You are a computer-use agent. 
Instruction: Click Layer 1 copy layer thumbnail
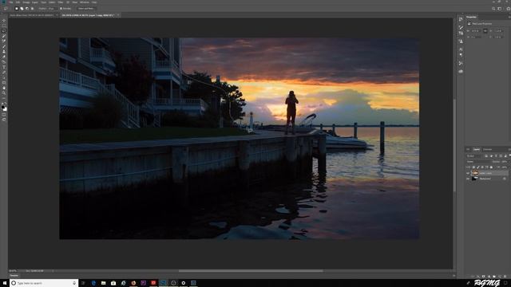coord(475,173)
